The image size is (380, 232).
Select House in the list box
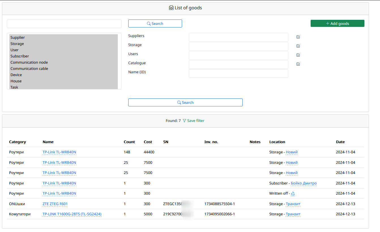coord(63,81)
